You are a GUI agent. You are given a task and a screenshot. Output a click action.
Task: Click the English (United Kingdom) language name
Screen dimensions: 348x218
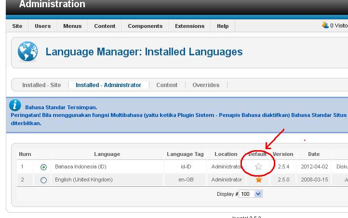84,180
